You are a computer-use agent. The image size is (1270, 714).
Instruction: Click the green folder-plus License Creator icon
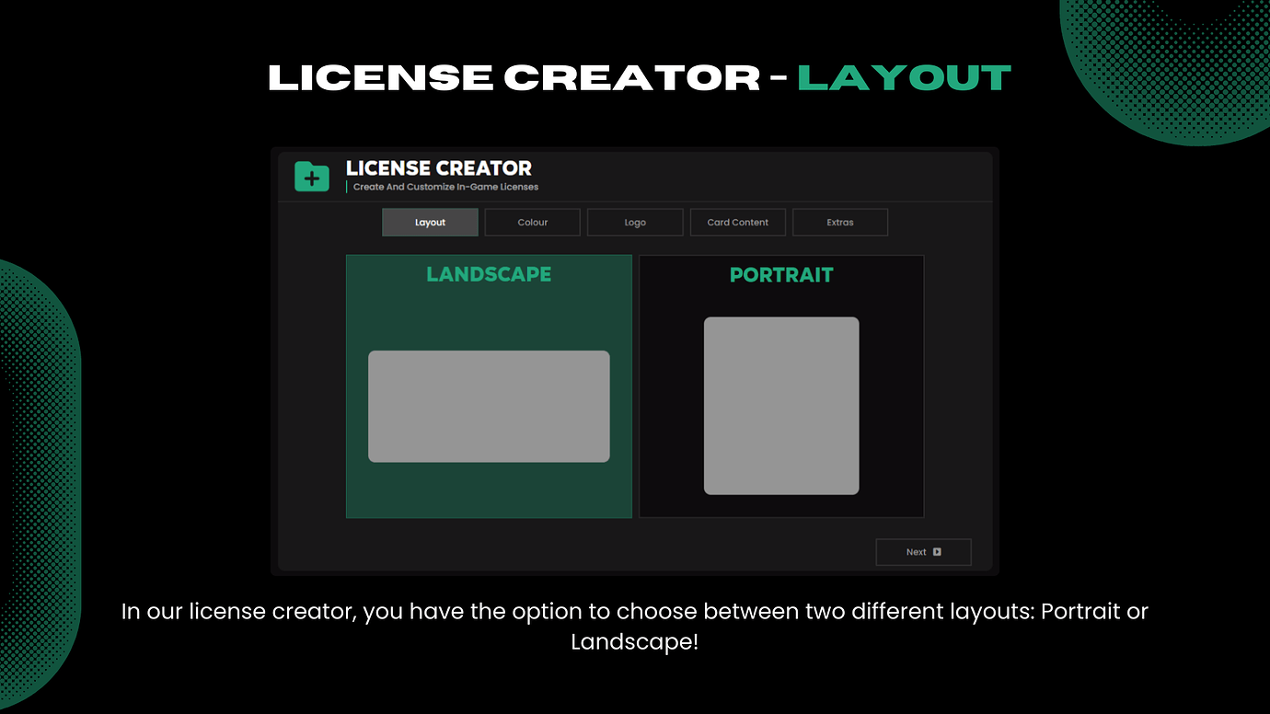311,177
